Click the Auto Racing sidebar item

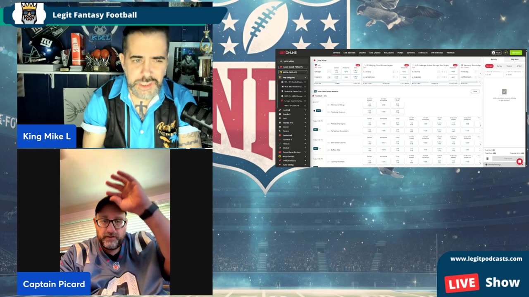(292, 165)
